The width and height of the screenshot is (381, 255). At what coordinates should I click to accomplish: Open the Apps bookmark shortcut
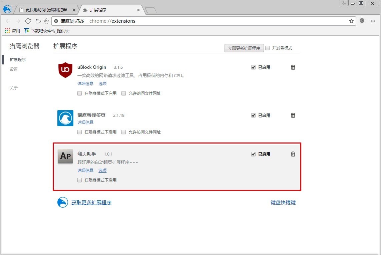[13, 31]
